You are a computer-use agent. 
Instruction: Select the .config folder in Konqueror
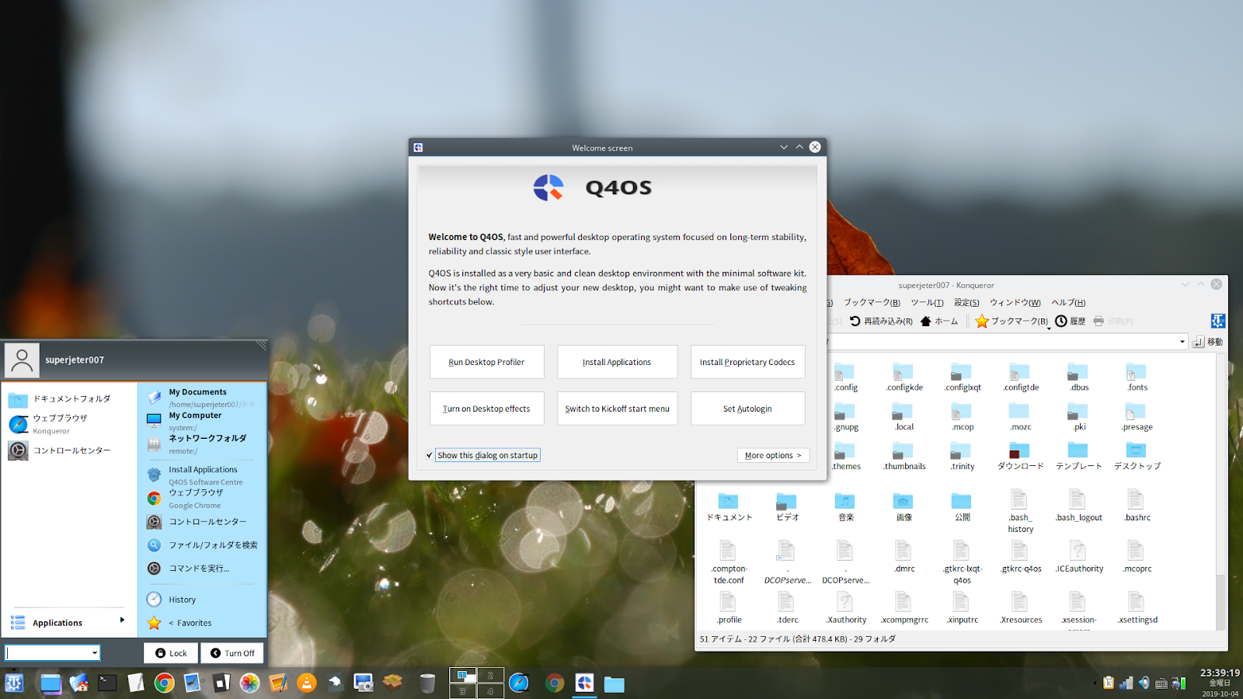click(x=846, y=377)
